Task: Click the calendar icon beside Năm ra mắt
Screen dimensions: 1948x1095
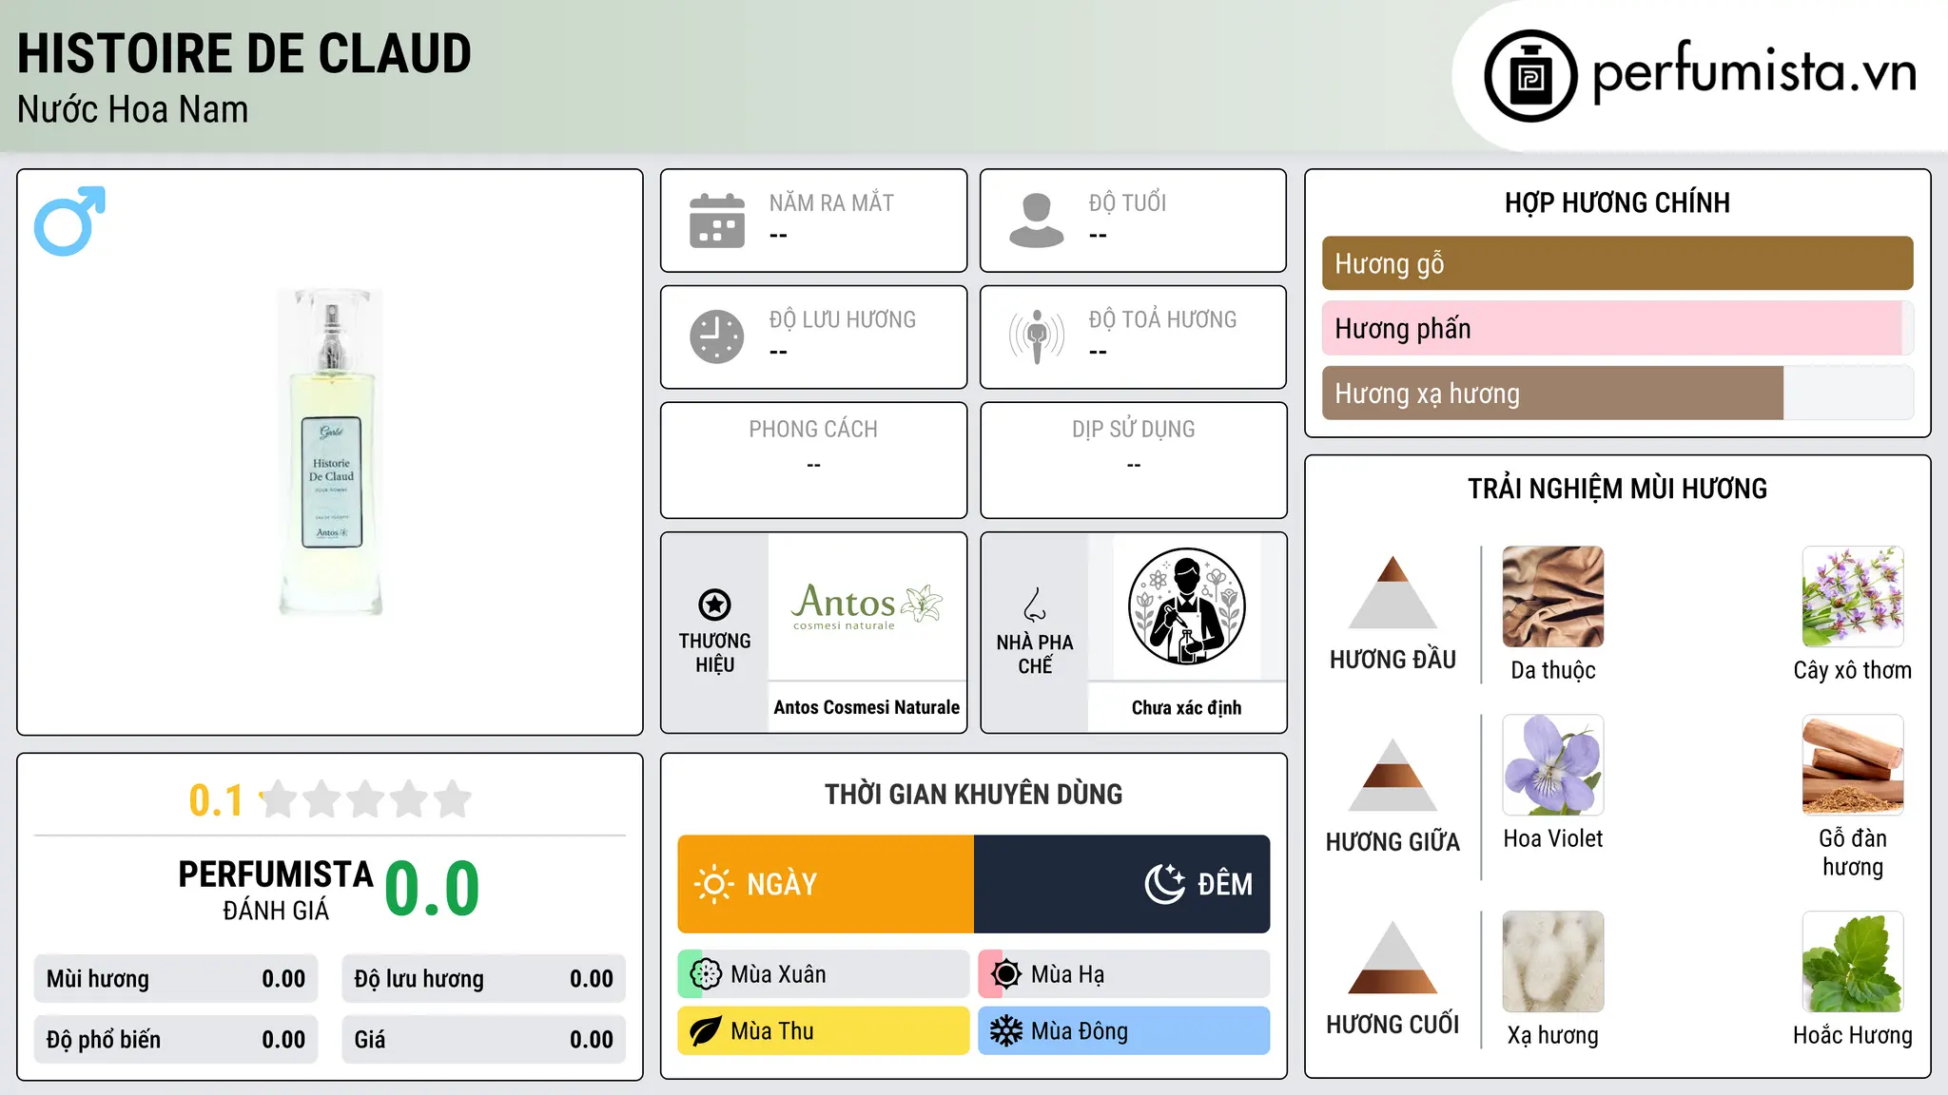Action: [x=717, y=221]
